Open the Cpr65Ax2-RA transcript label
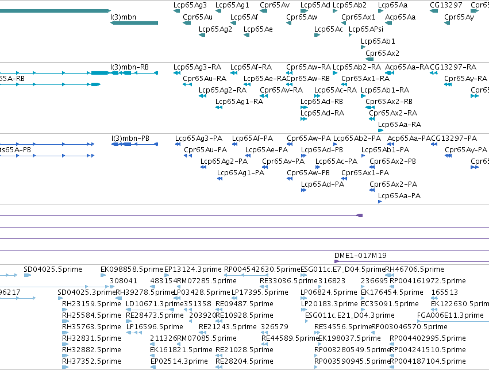489x370 pixels. 393,113
